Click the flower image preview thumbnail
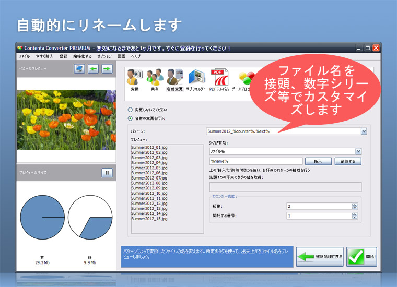This screenshot has height=287, width=397. pos(66,120)
